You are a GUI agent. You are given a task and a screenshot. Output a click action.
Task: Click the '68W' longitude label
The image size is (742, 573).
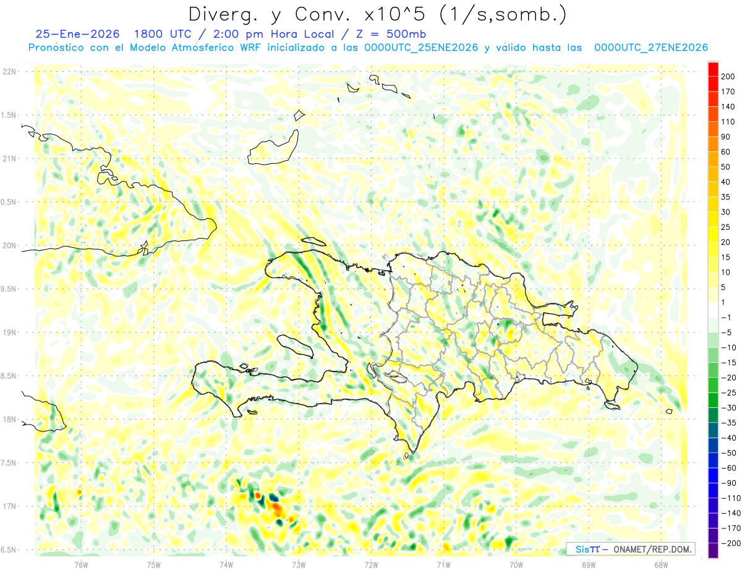(660, 564)
